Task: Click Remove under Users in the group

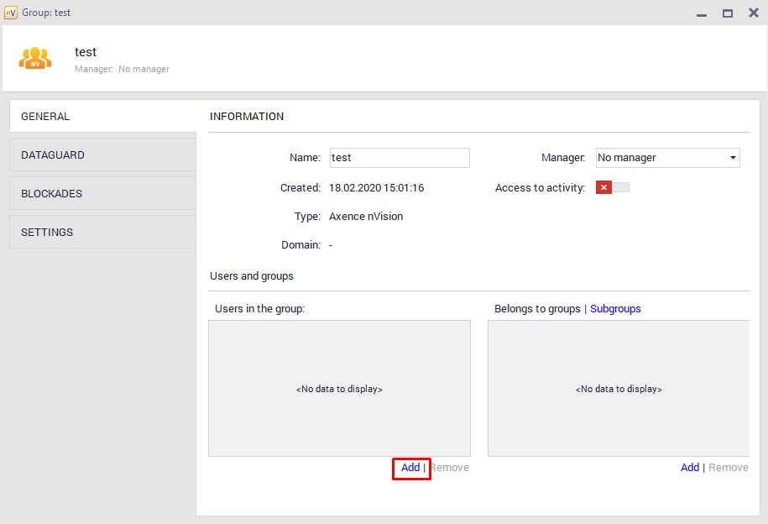Action: point(450,468)
